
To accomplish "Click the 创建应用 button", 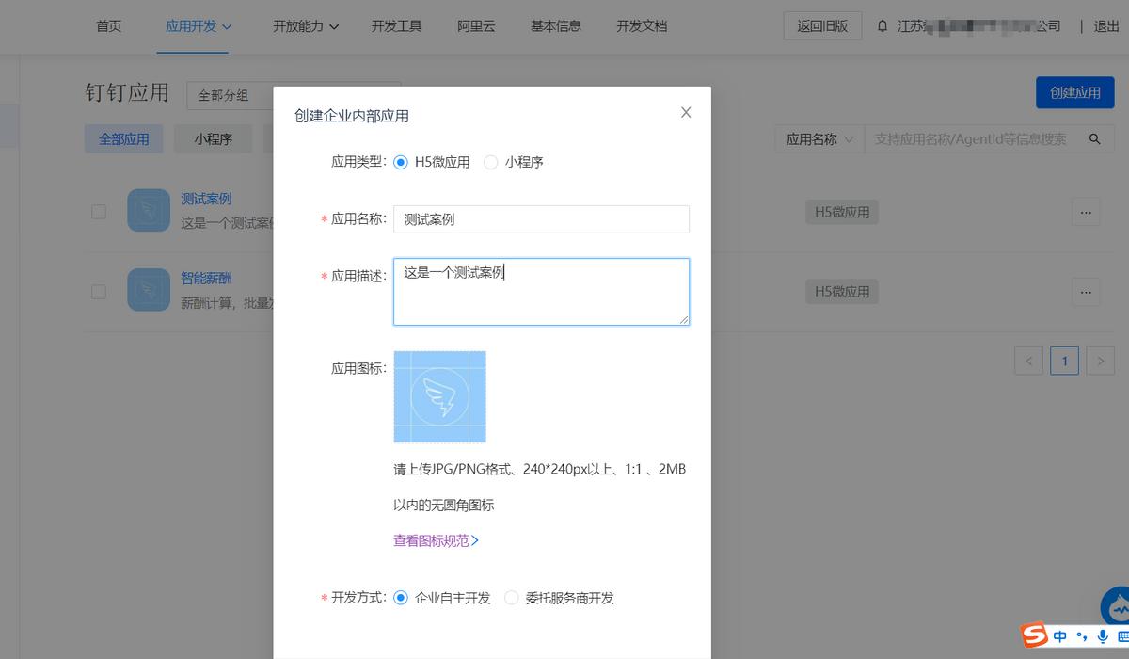I will pyautogui.click(x=1075, y=93).
